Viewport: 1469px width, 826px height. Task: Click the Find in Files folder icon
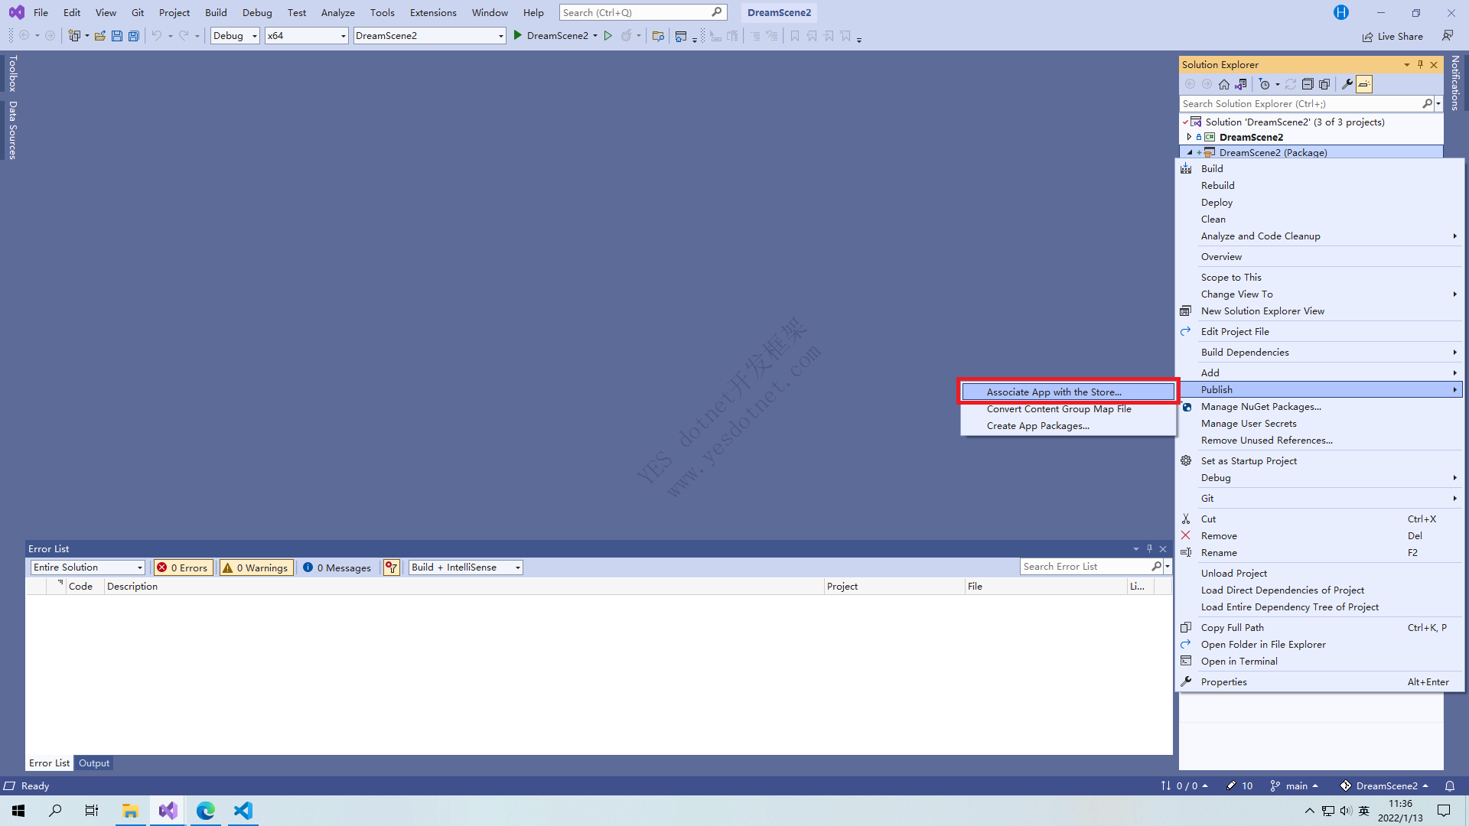coord(658,36)
